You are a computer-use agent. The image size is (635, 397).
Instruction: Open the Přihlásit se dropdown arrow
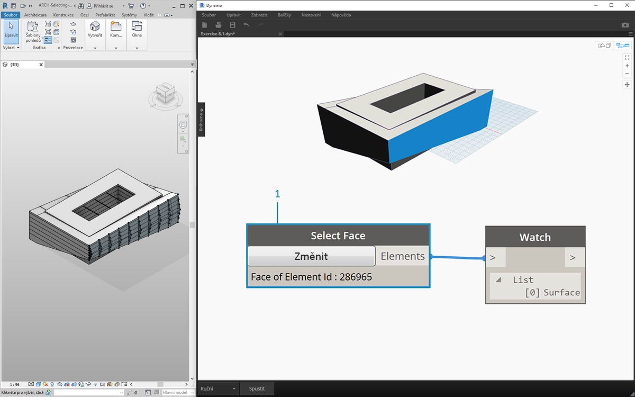[123, 6]
